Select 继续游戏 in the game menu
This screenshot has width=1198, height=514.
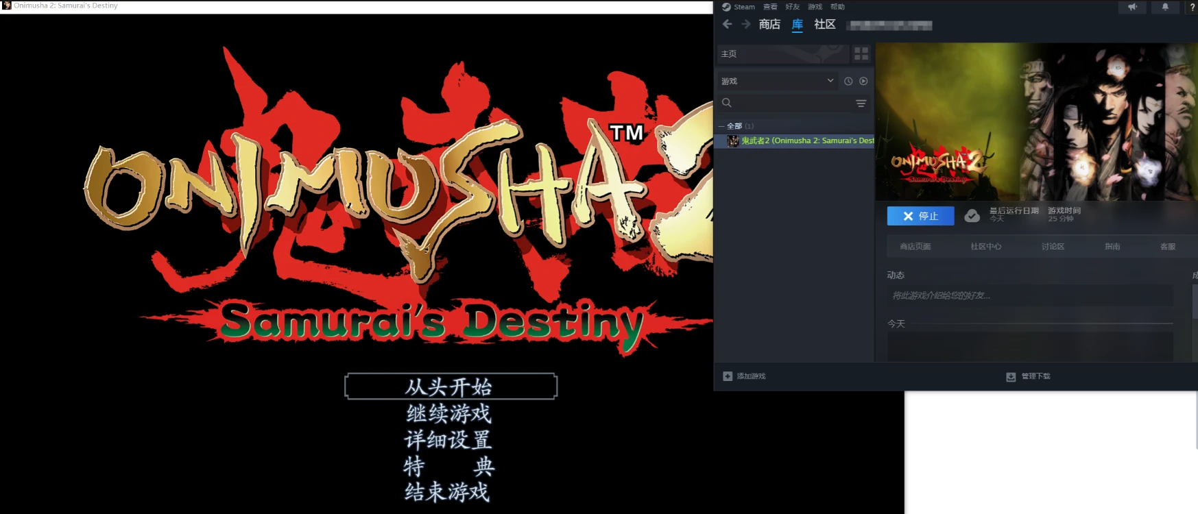tap(449, 413)
